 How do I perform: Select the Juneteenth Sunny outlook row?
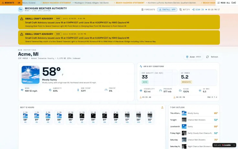coord(194,127)
